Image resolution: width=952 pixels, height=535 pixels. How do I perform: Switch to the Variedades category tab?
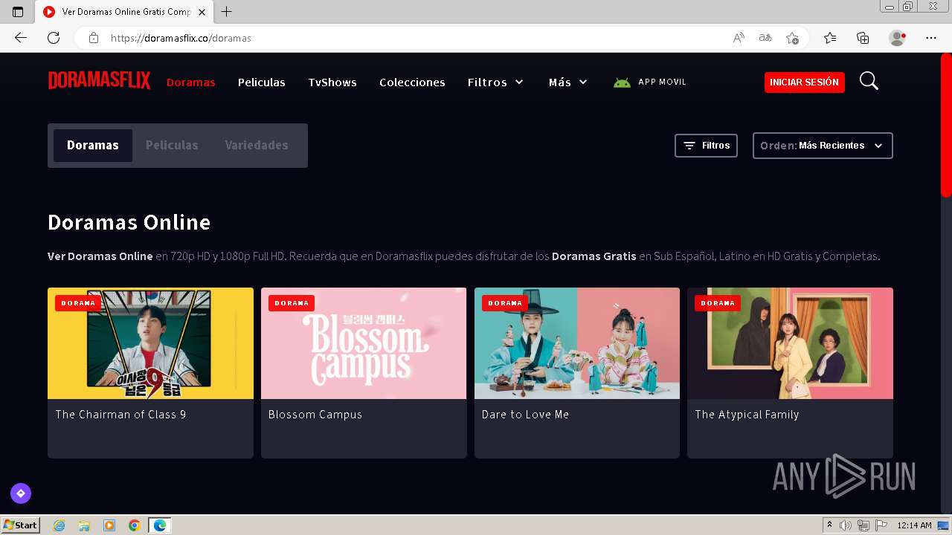257,146
